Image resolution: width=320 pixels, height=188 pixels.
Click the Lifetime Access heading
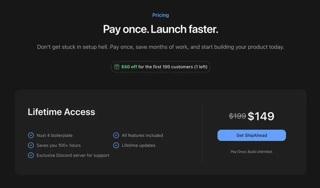[x=61, y=112]
